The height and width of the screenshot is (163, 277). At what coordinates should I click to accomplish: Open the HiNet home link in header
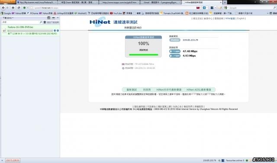click(x=230, y=18)
